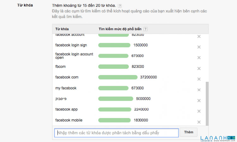Delete the 'my facebook' keyword
This screenshot has width=237, height=142.
pyautogui.click(x=199, y=90)
